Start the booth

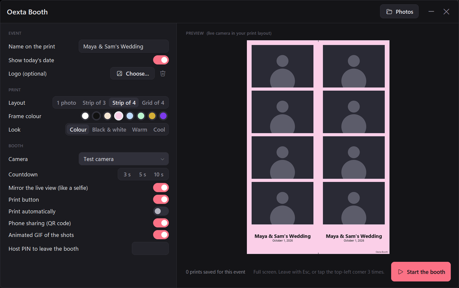[x=421, y=272]
